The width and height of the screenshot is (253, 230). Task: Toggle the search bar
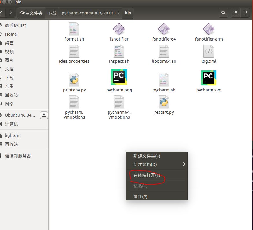(x=223, y=13)
